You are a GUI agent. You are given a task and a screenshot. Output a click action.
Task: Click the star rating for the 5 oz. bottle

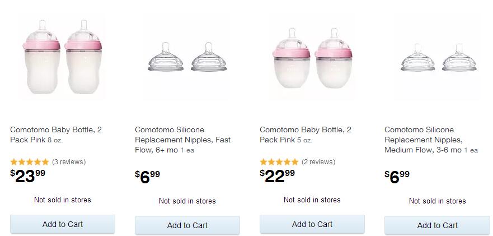click(x=279, y=162)
